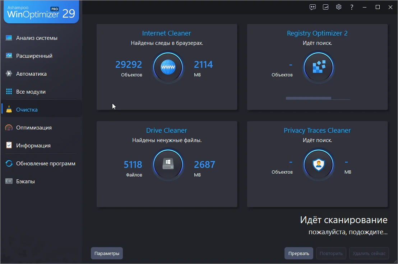
Task: Click the Оптимизация gauge icon
Action: (x=9, y=127)
